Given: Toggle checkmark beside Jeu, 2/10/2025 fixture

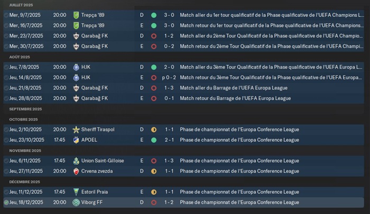Looking at the screenshot, I should coord(6,130).
